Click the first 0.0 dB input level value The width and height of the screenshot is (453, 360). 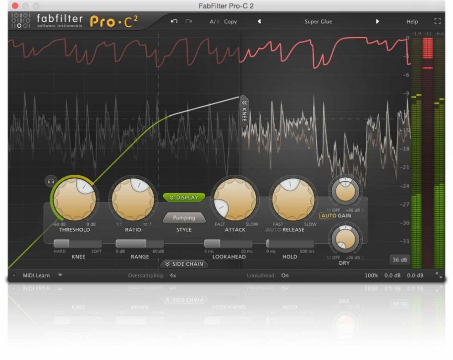(x=393, y=275)
